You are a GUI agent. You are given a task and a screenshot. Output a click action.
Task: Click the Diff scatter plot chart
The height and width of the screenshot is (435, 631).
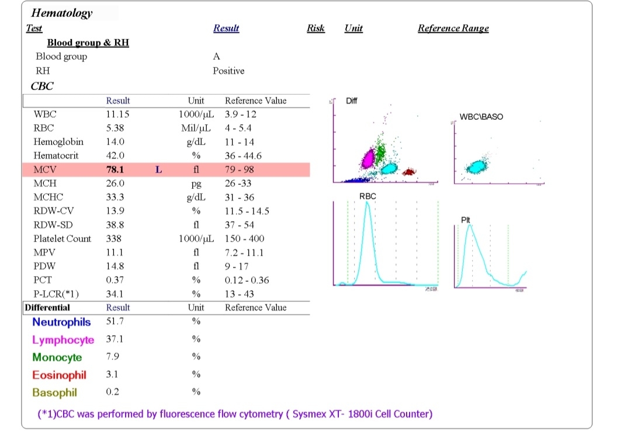click(x=384, y=141)
